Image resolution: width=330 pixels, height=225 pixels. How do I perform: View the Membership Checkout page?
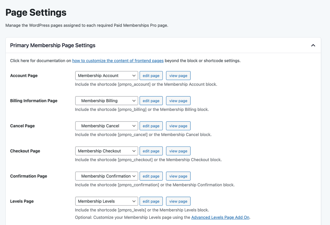(x=178, y=151)
